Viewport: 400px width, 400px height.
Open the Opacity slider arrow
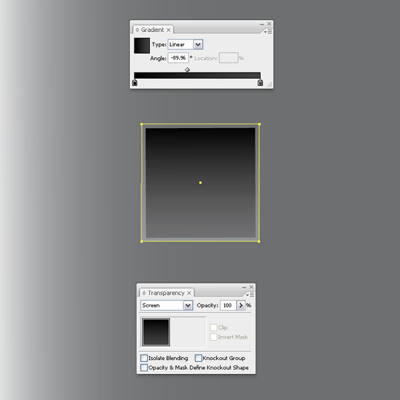pyautogui.click(x=241, y=305)
